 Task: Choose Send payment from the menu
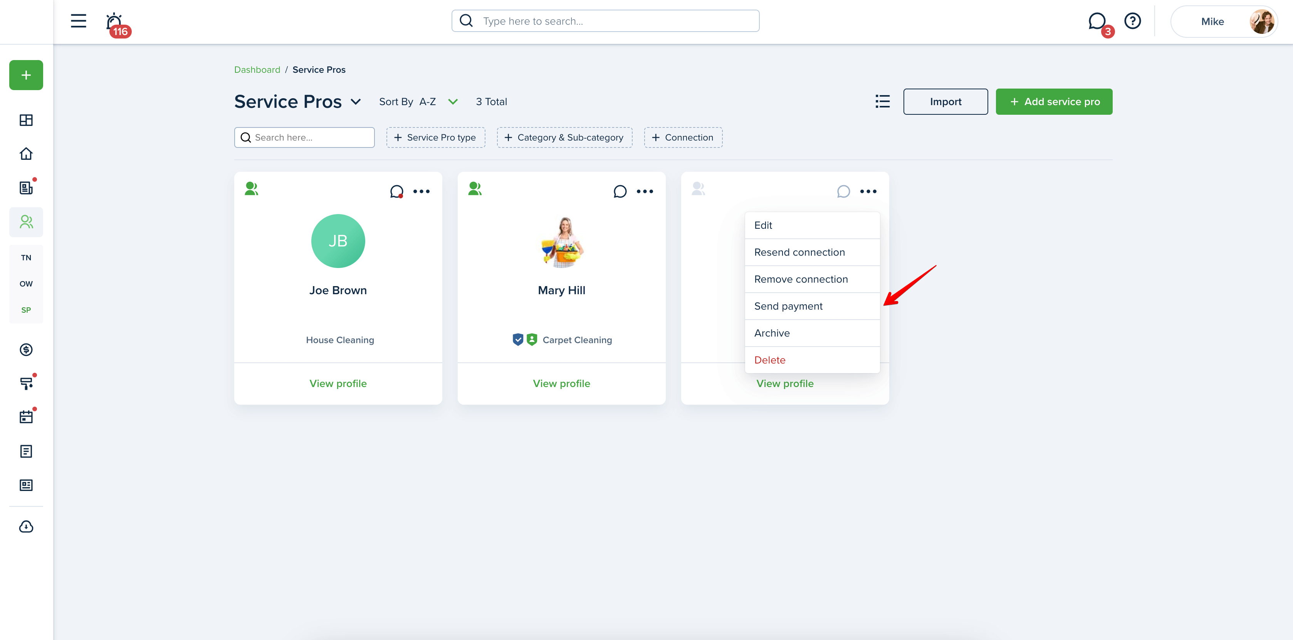tap(812, 306)
